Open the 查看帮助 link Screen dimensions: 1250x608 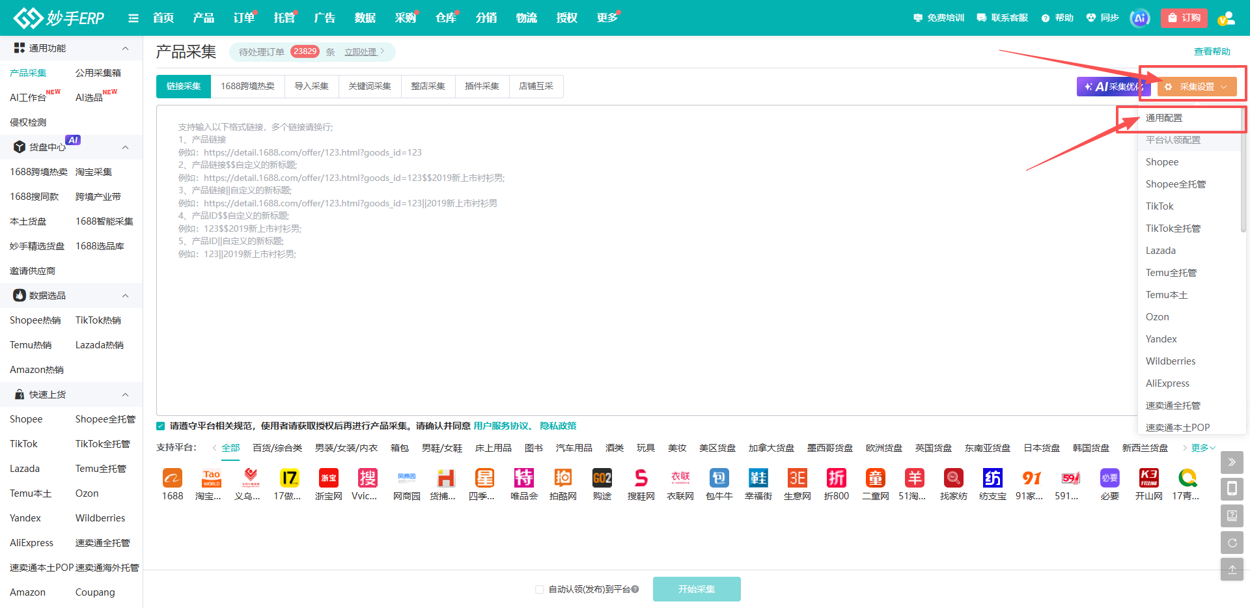click(1212, 51)
